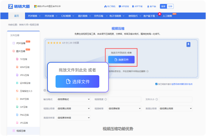Select the 压缩指定大小 sidebar icon
Screen dimensions: 206x136
[x=17, y=91]
